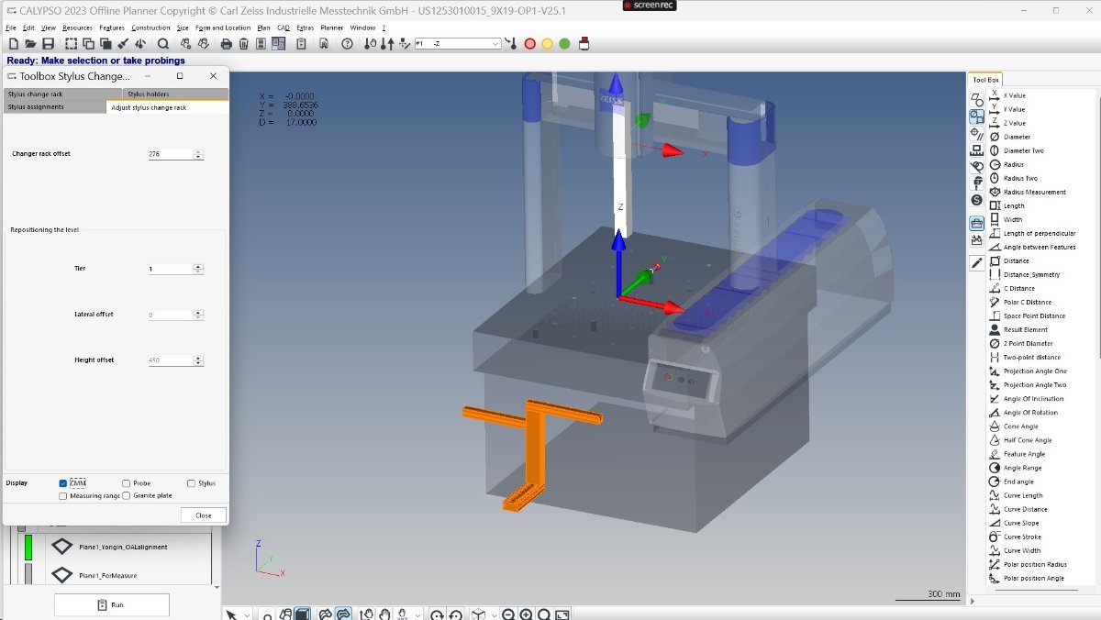The width and height of the screenshot is (1101, 620).
Task: Click the Changer rack offset input field
Action: [170, 154]
